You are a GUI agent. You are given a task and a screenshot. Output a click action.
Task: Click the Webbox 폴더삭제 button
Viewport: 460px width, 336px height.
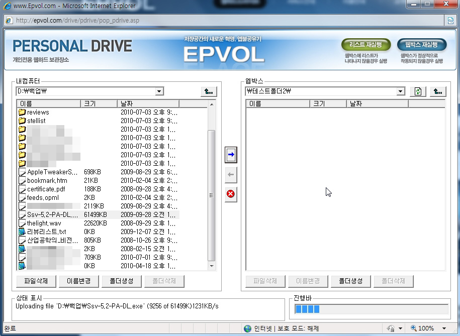click(x=393, y=281)
